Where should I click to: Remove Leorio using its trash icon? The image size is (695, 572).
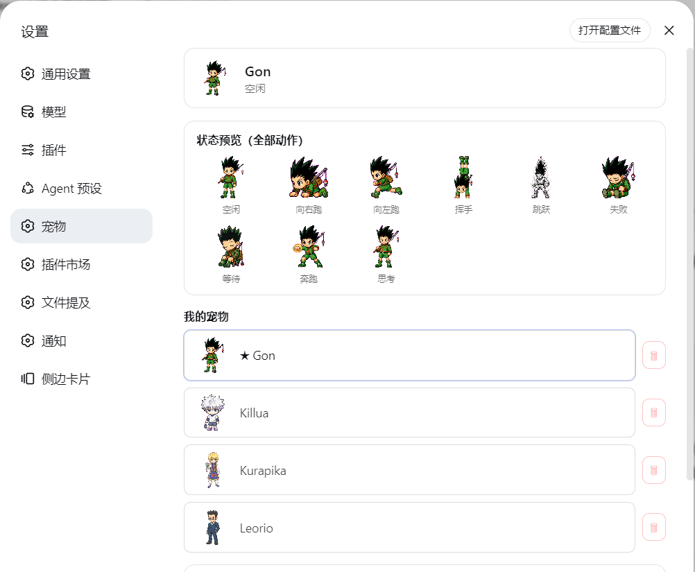(654, 527)
